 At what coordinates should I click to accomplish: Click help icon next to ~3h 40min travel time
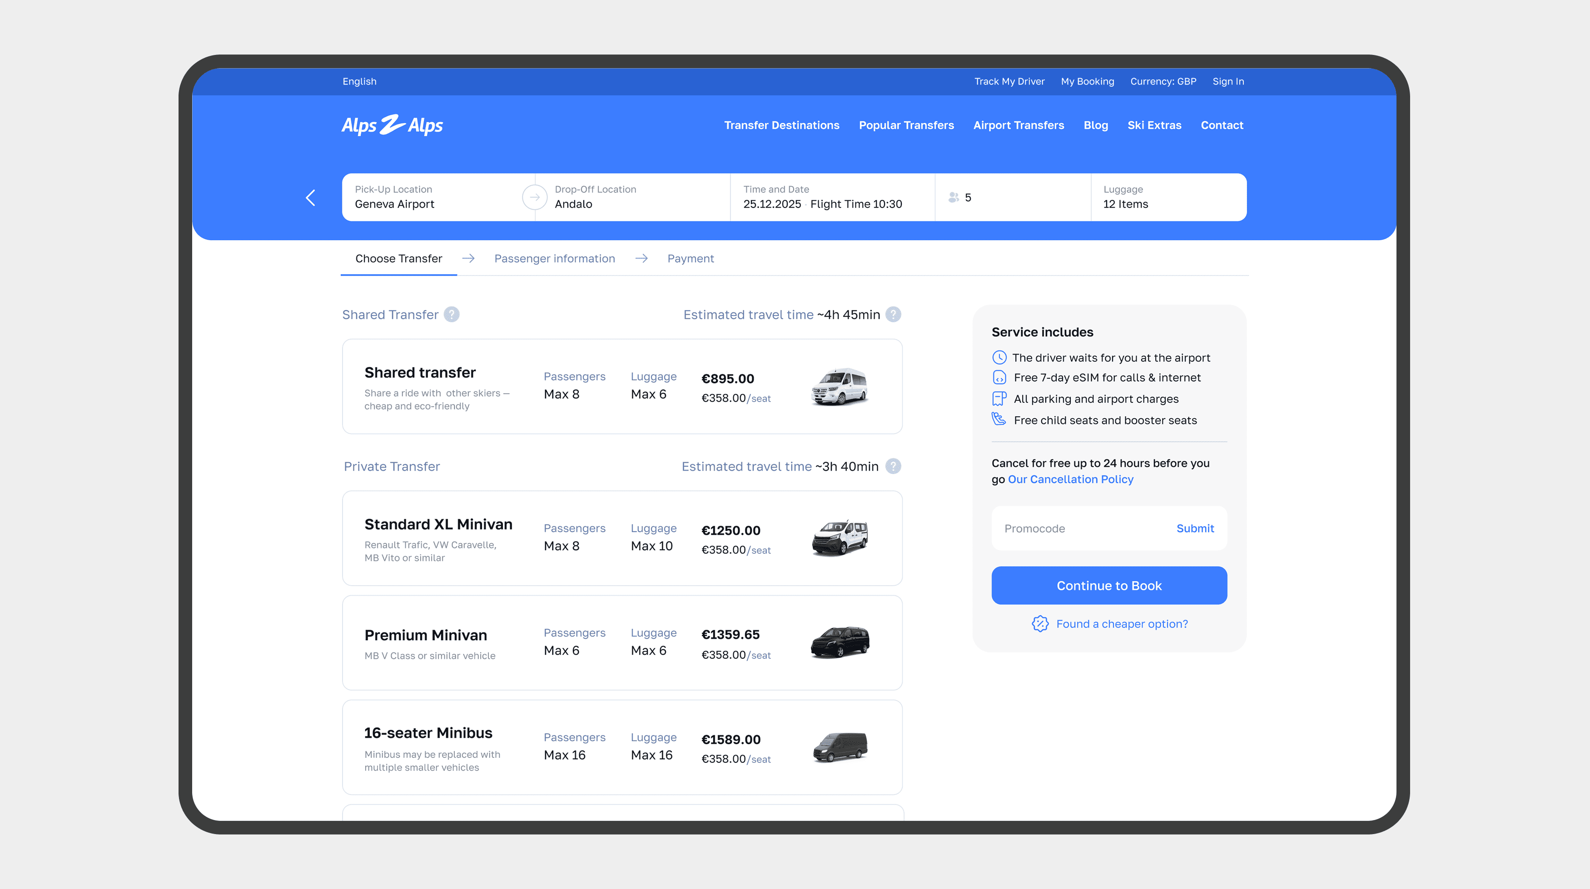point(893,466)
